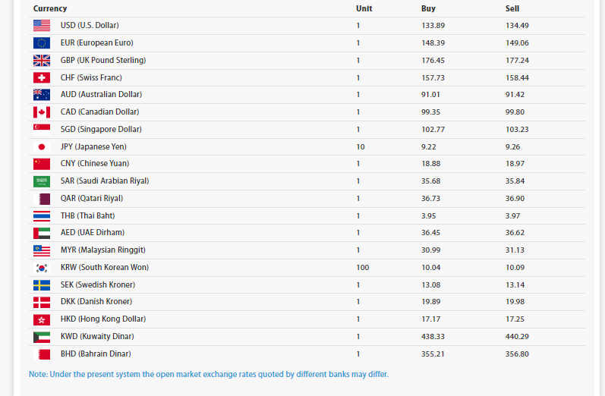Click the Canadian maple leaf flag icon
Image resolution: width=605 pixels, height=396 pixels.
point(42,112)
